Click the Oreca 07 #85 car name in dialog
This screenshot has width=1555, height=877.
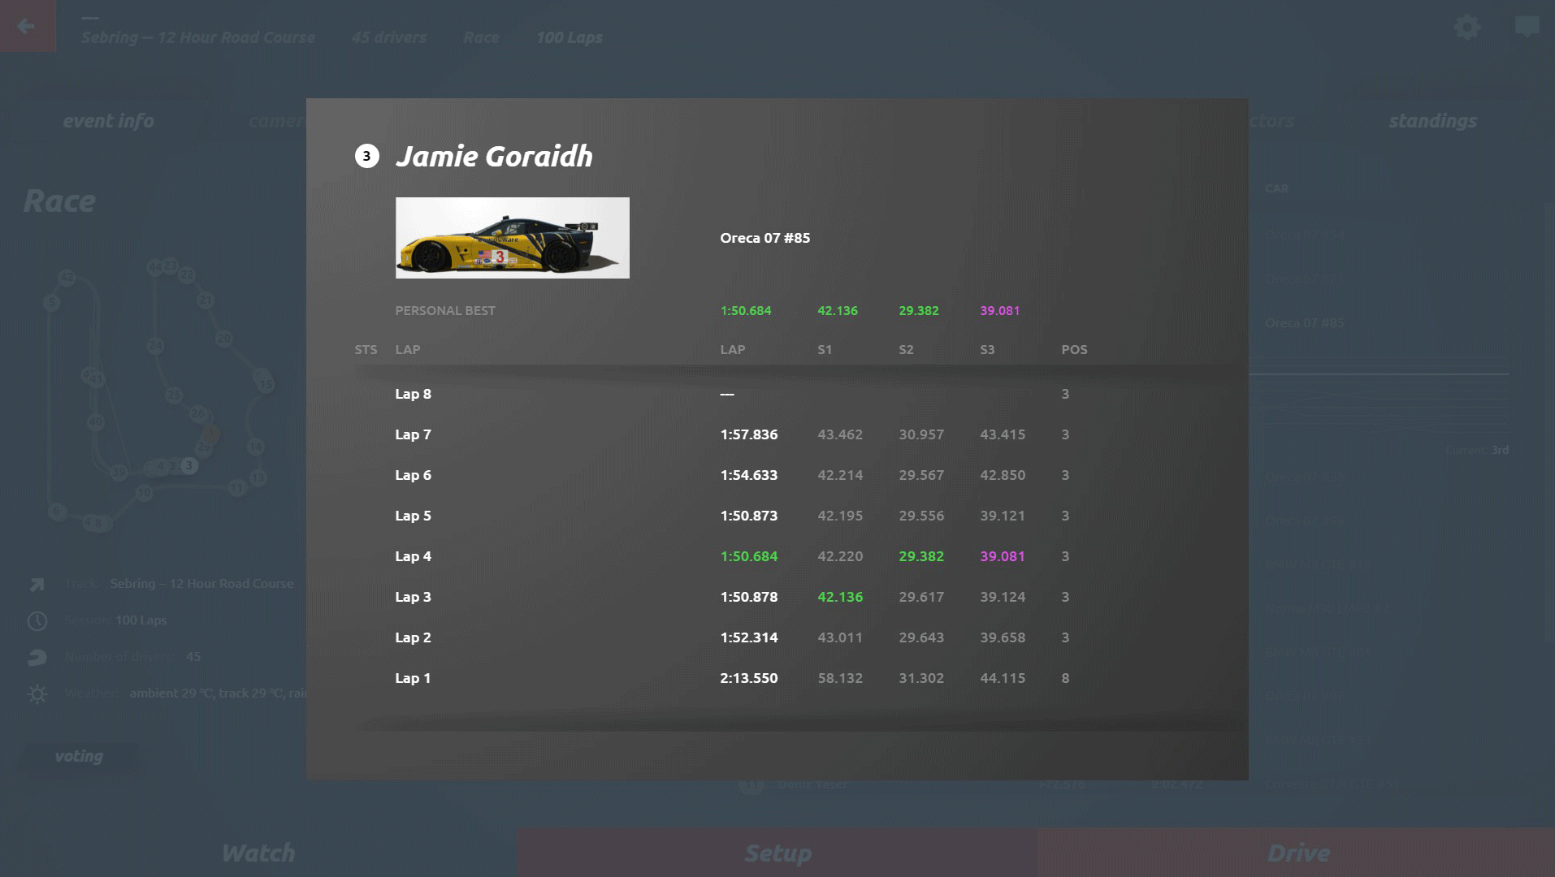coord(765,238)
